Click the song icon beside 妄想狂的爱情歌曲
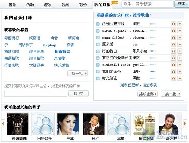Image resolution: width=189 pixels, height=143 pixels. point(98,58)
